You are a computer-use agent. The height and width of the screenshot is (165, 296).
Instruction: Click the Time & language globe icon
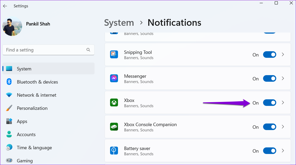9,147
